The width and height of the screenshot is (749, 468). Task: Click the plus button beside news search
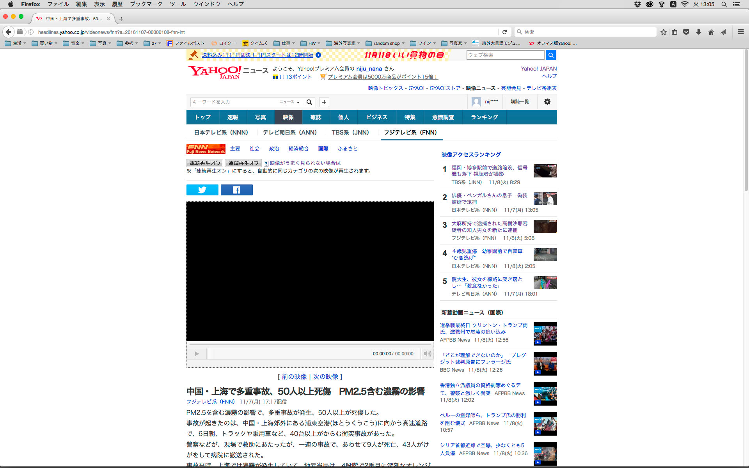(324, 102)
